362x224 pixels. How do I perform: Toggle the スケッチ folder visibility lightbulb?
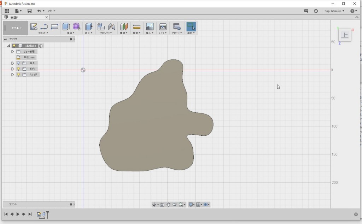click(18, 75)
